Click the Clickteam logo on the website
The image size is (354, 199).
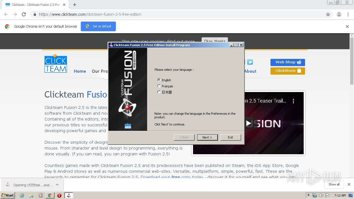56,64
